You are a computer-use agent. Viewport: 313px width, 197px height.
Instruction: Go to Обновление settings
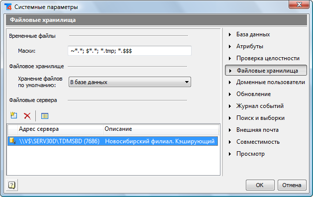[253, 94]
